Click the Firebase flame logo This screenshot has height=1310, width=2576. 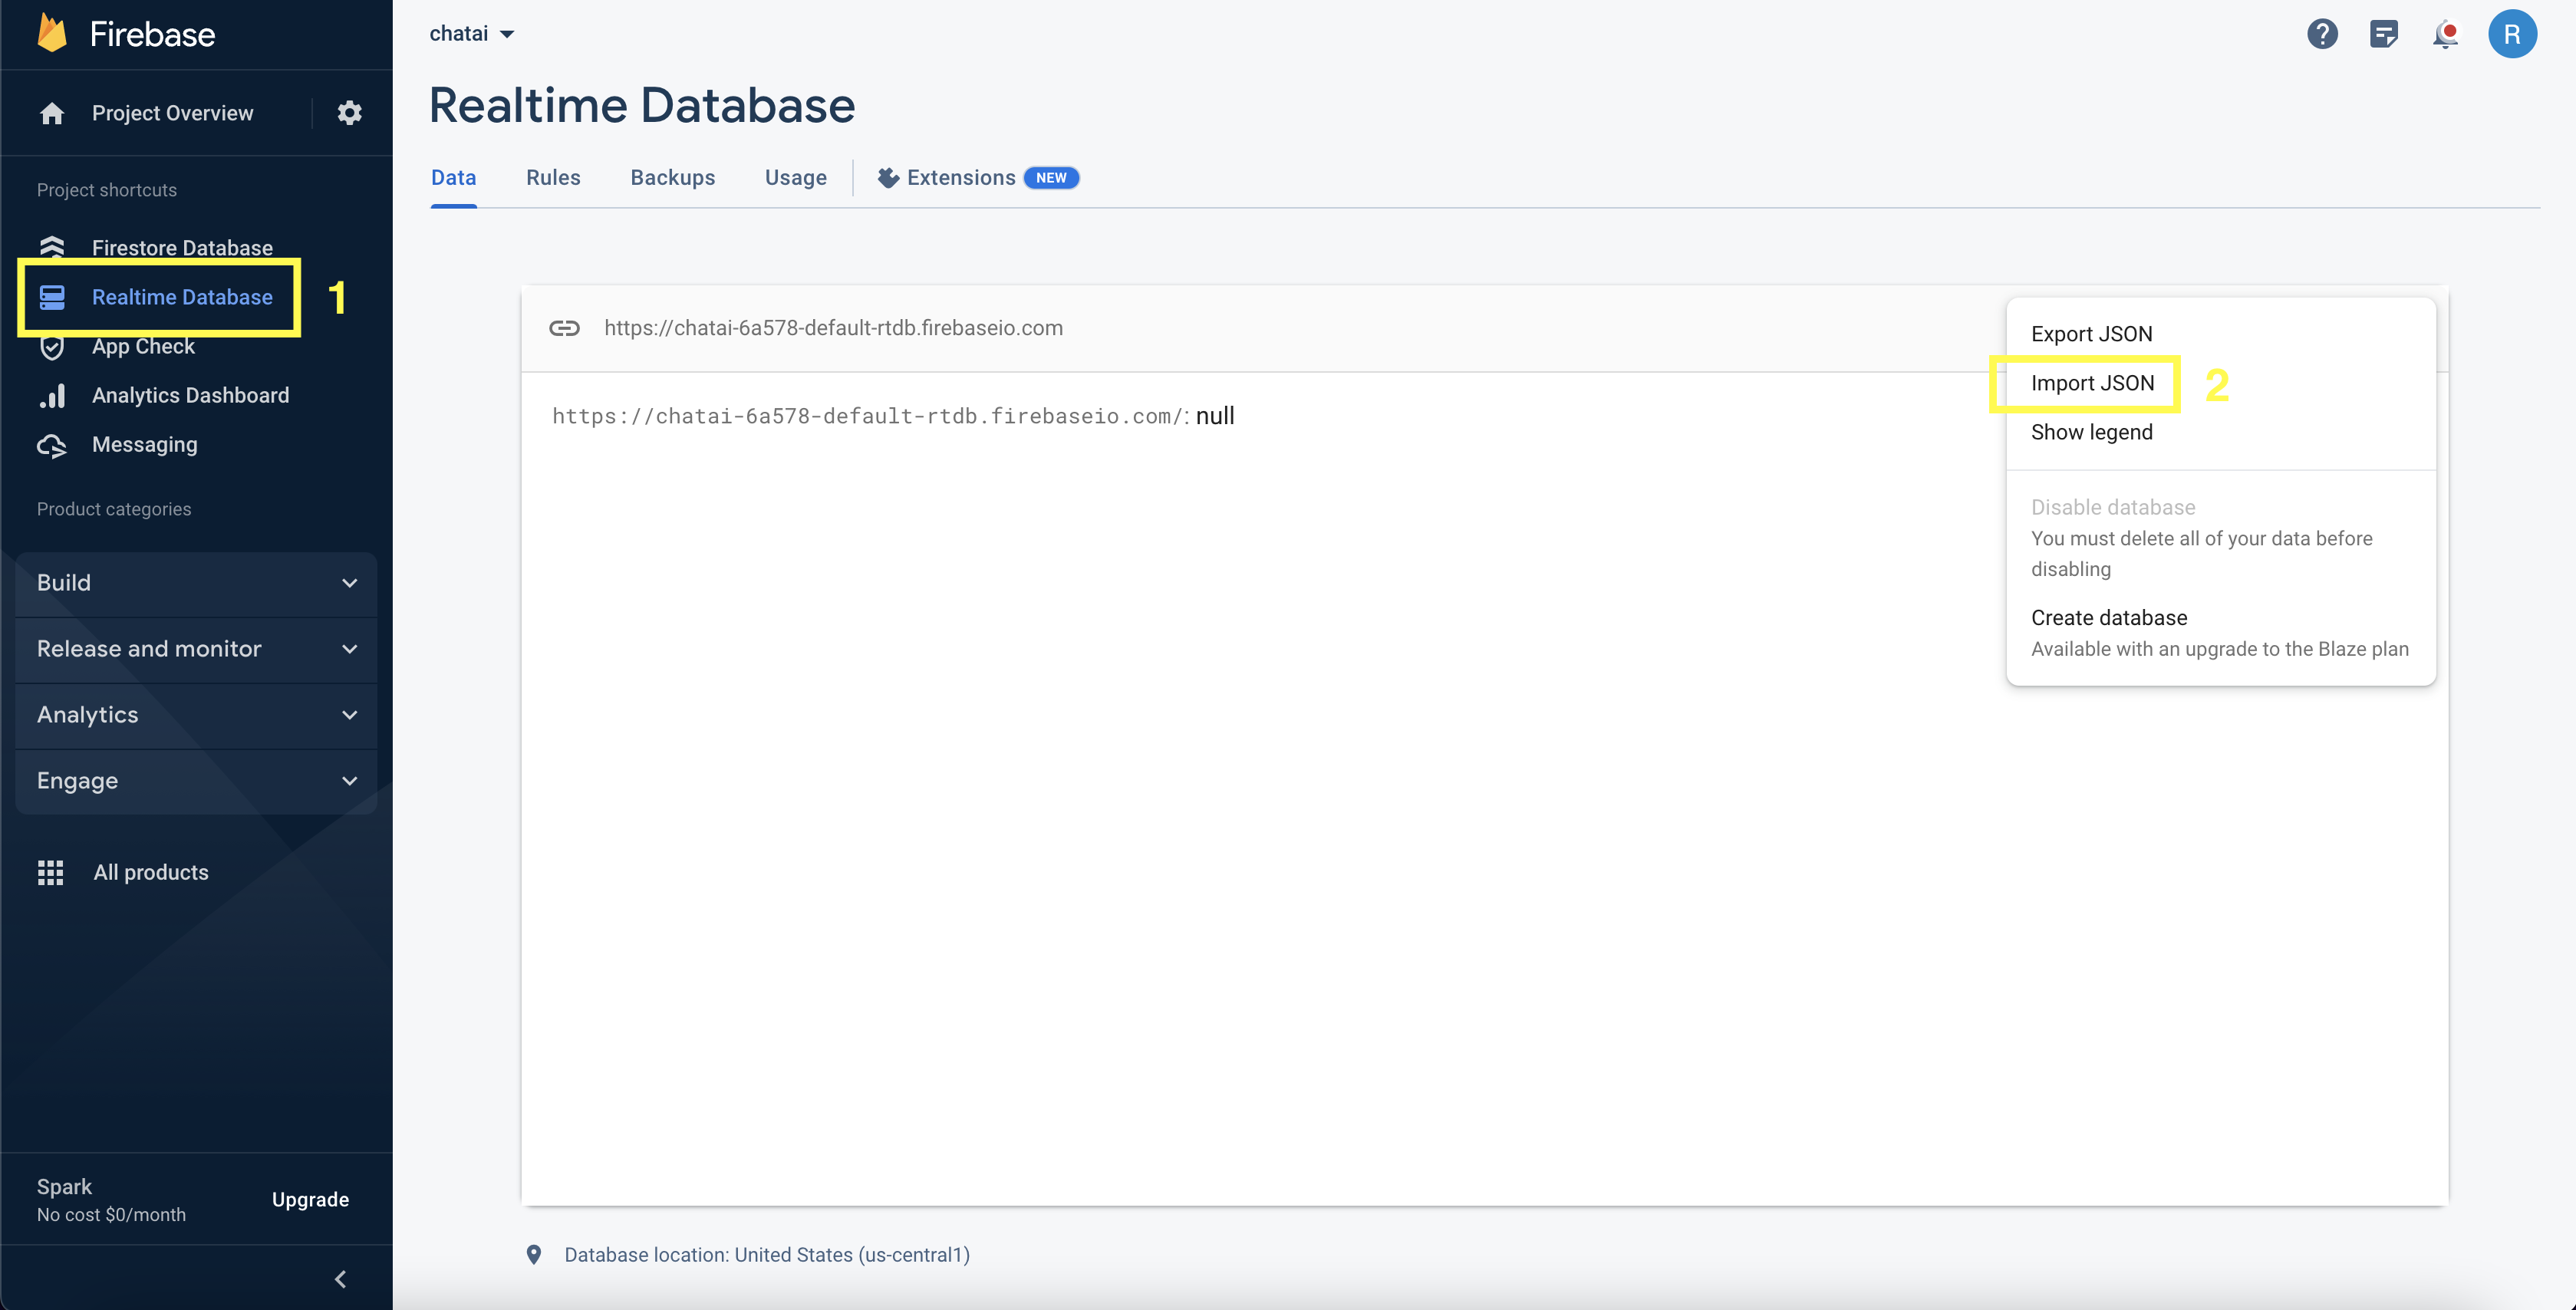tap(52, 33)
